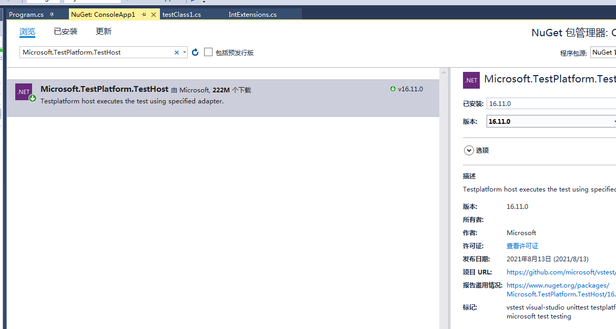Enable 包括预发行版 prerelease checkbox

pos(208,52)
